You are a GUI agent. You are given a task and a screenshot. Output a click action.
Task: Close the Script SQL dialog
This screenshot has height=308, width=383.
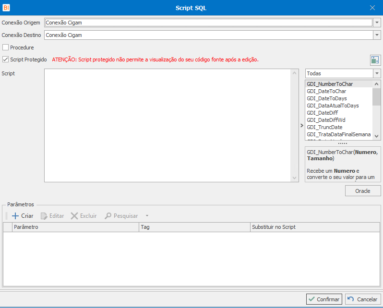372,8
